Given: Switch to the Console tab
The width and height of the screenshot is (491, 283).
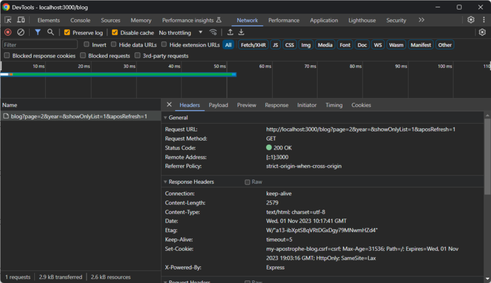Looking at the screenshot, I should click(x=80, y=20).
